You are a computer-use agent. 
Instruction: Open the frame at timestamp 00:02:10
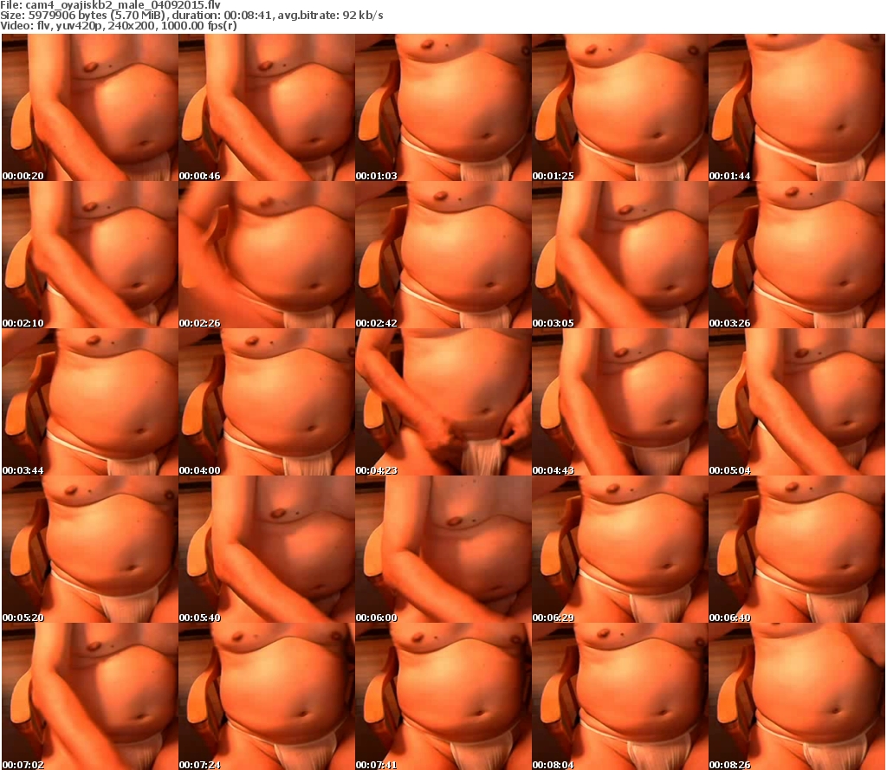click(x=90, y=255)
